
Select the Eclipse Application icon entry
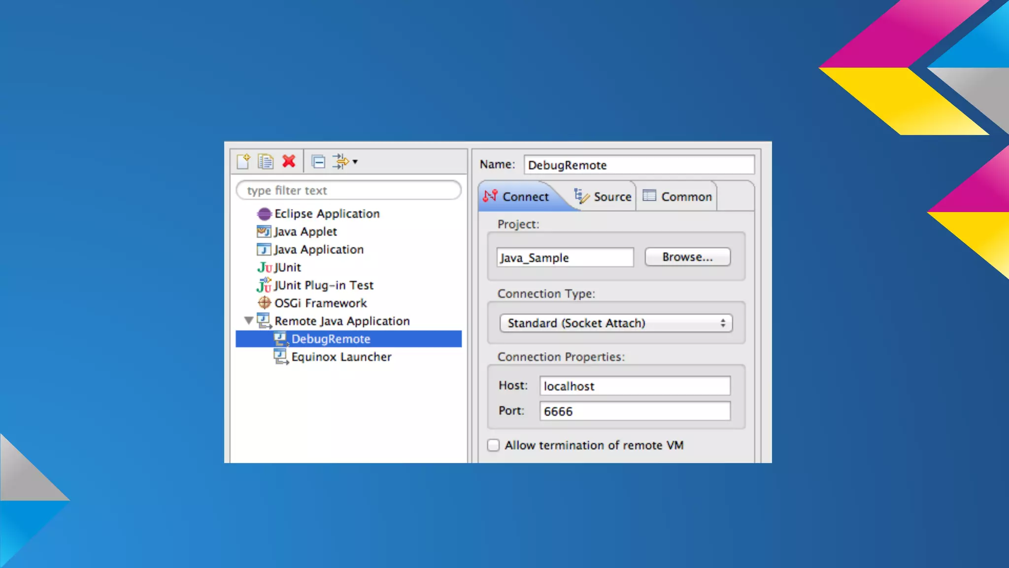click(x=264, y=213)
